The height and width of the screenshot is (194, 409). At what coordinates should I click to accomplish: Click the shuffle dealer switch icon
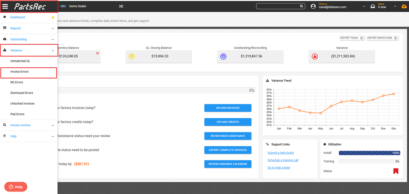[121, 7]
